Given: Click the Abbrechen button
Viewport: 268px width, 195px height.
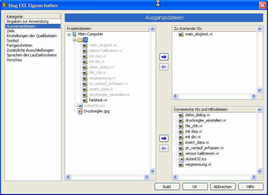Looking at the screenshot, I should pyautogui.click(x=223, y=187).
